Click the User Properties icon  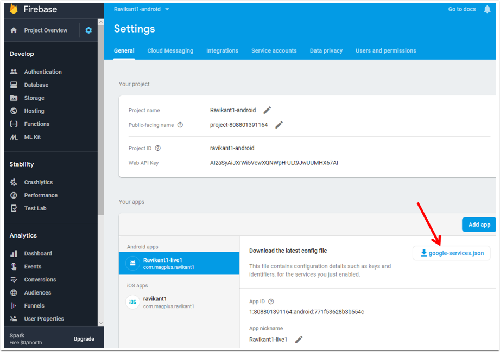[14, 319]
